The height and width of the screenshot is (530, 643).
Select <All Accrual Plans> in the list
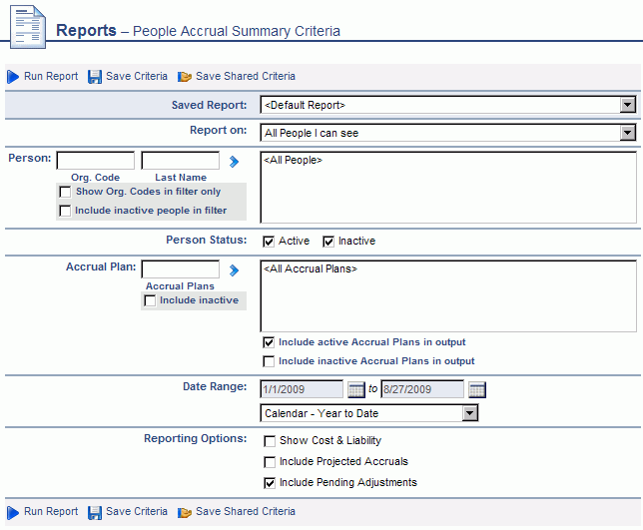pos(310,269)
